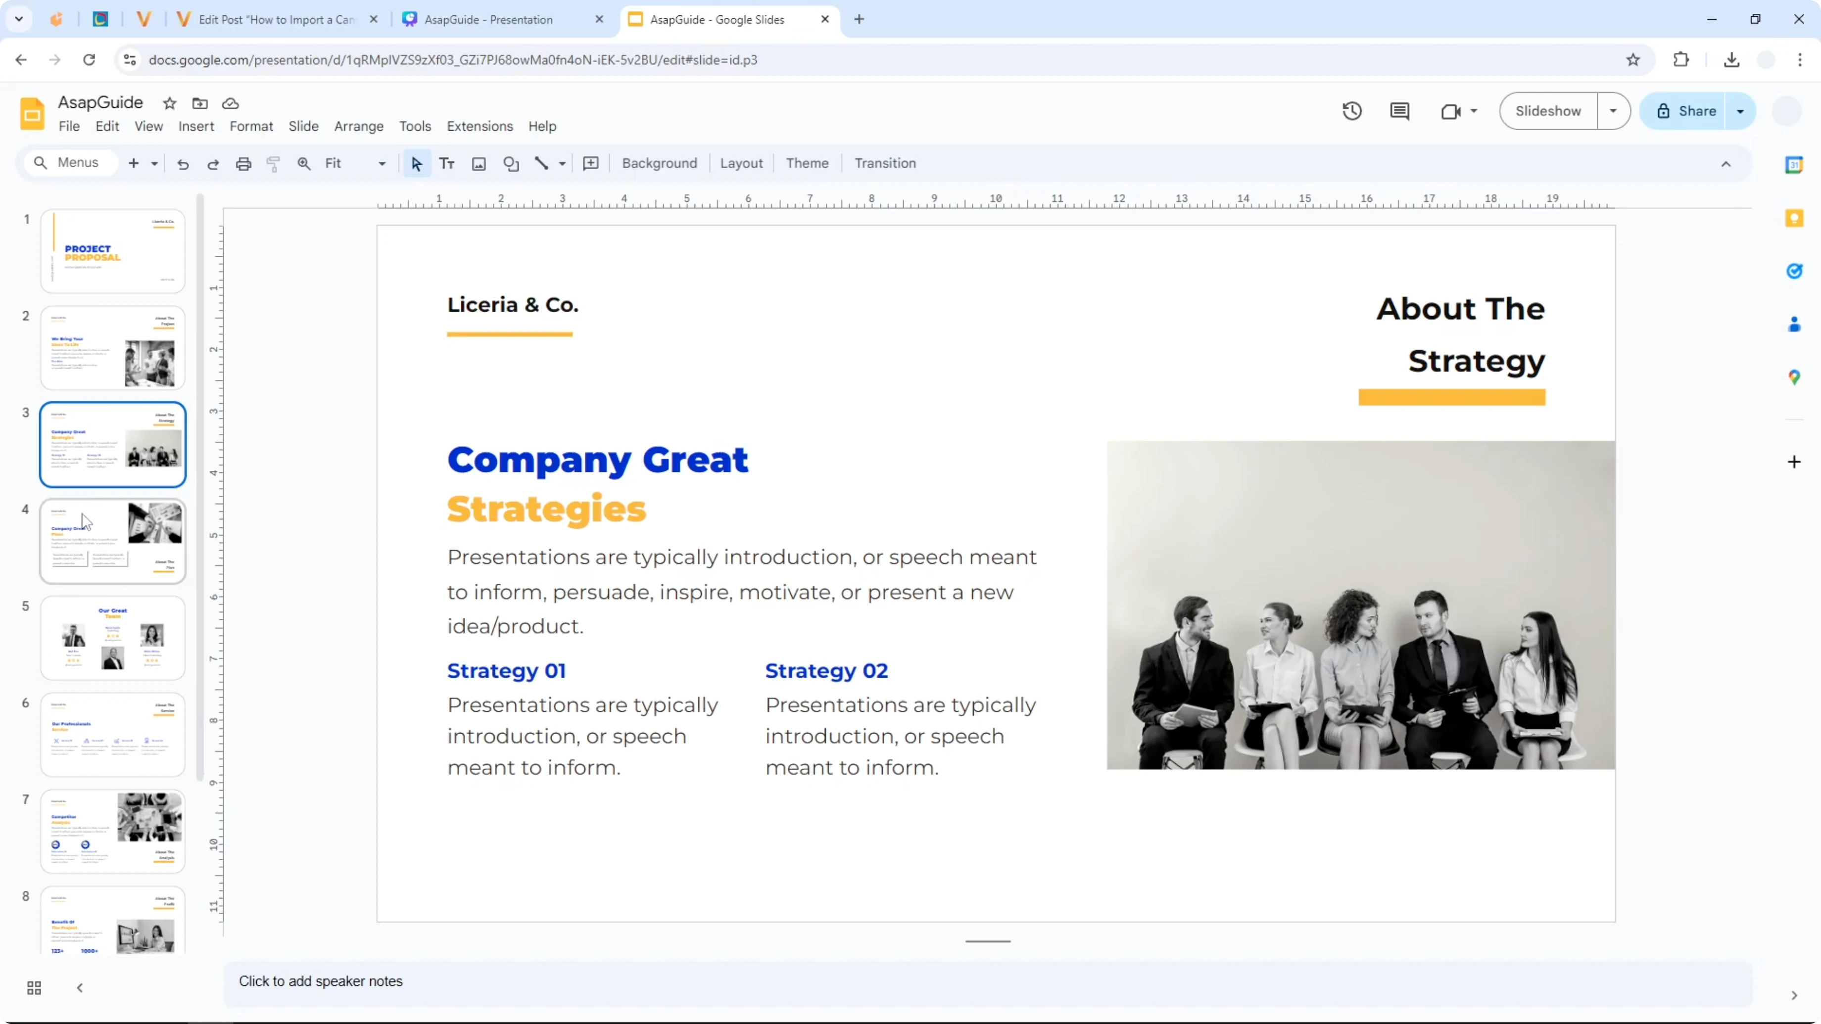
Task: Switch to grid view icon
Action: [x=34, y=988]
